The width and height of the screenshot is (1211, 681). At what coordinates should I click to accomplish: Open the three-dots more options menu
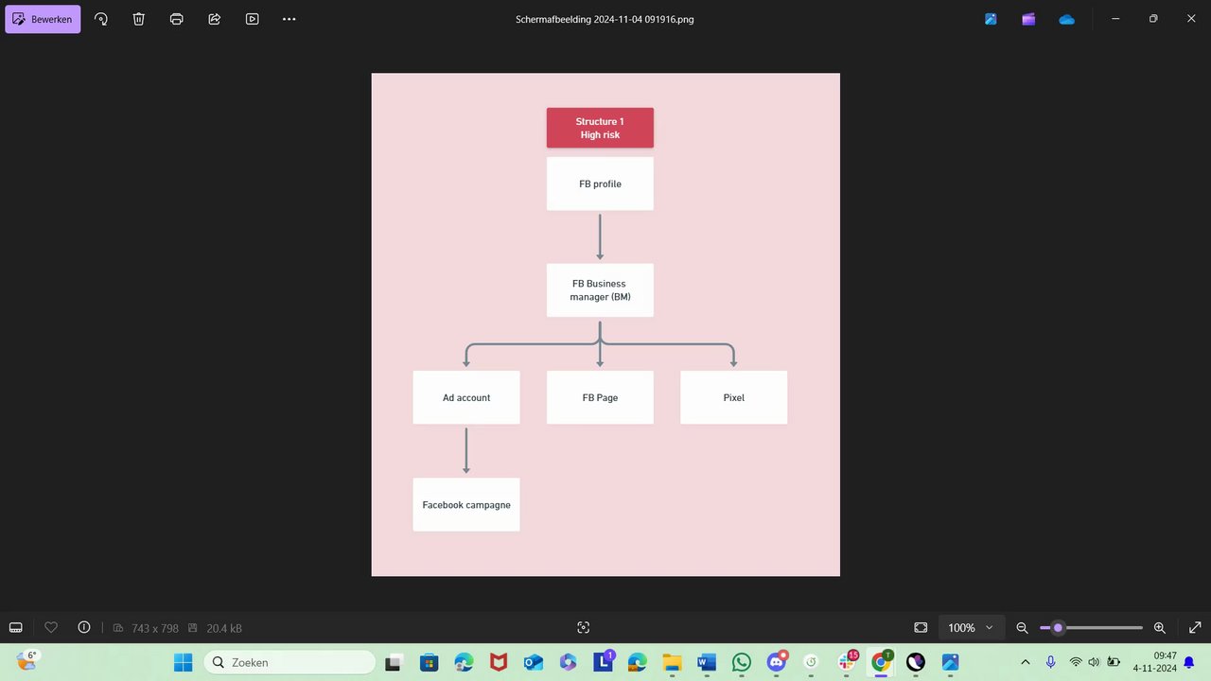[x=290, y=19]
